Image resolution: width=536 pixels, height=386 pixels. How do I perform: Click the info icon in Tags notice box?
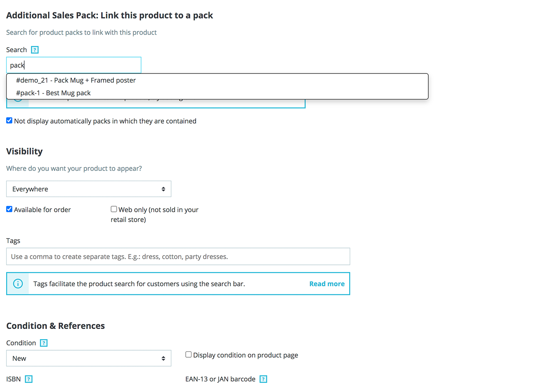(x=18, y=284)
